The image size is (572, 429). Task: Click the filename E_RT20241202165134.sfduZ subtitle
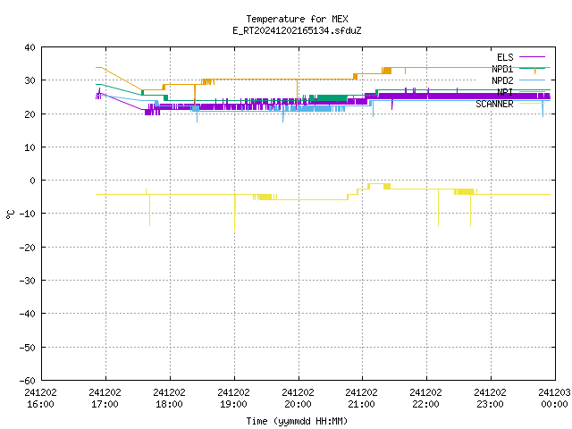click(297, 30)
